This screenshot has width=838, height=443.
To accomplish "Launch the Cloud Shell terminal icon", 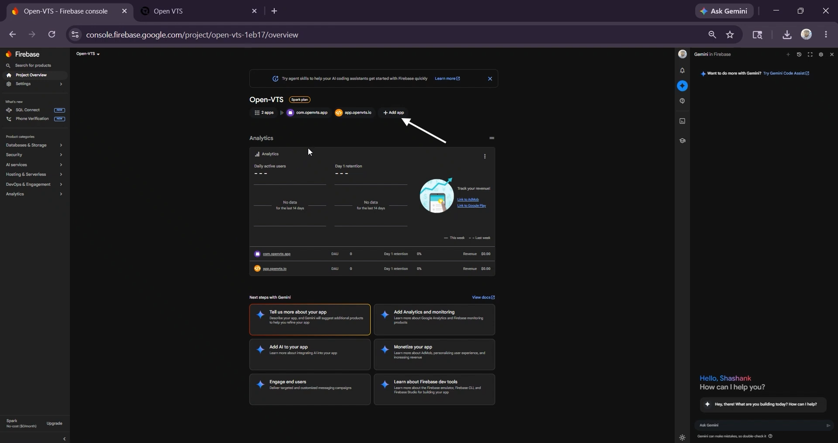I will pyautogui.click(x=683, y=121).
